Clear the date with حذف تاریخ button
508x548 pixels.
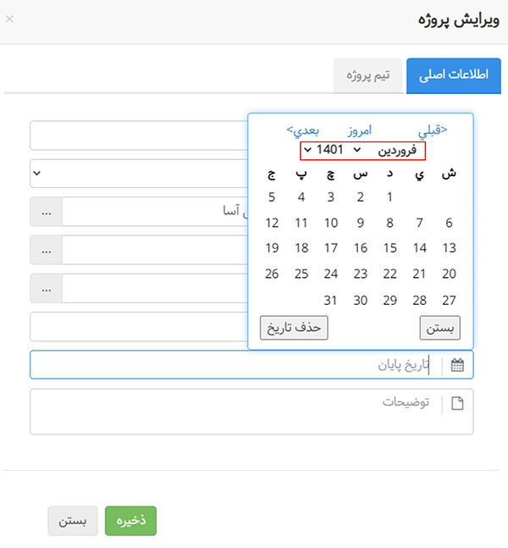[x=294, y=327]
